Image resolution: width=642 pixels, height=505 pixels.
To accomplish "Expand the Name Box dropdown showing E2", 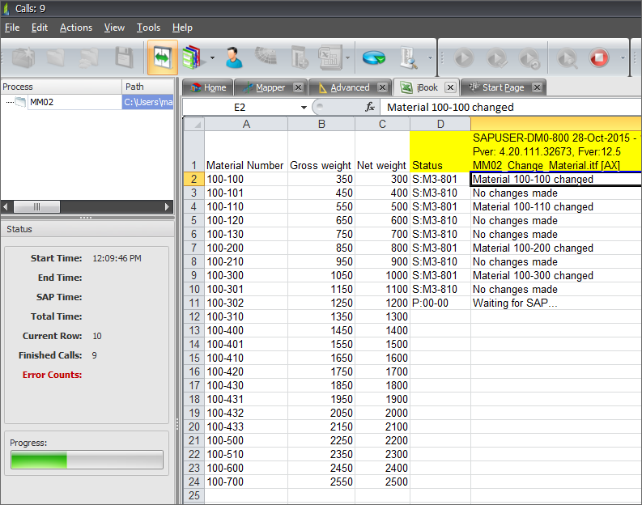I will [x=304, y=108].
